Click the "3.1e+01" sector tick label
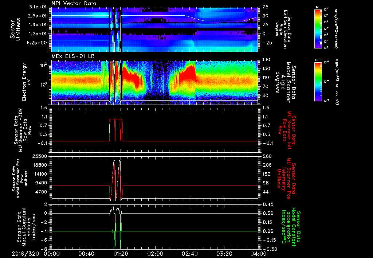 (38, 7)
